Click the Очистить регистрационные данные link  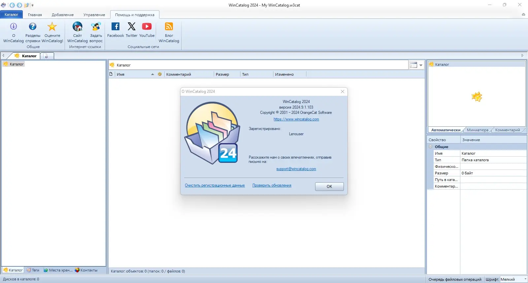point(215,186)
